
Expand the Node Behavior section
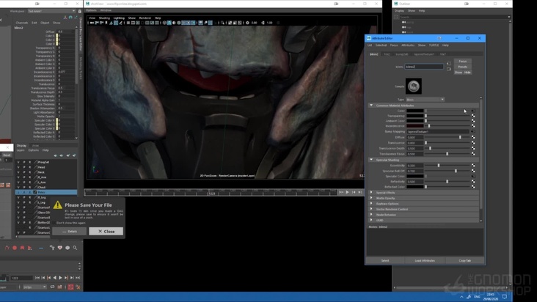point(371,215)
